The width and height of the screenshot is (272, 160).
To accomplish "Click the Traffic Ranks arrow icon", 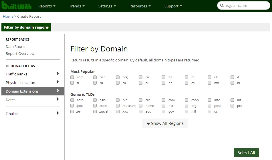I will [57, 74].
